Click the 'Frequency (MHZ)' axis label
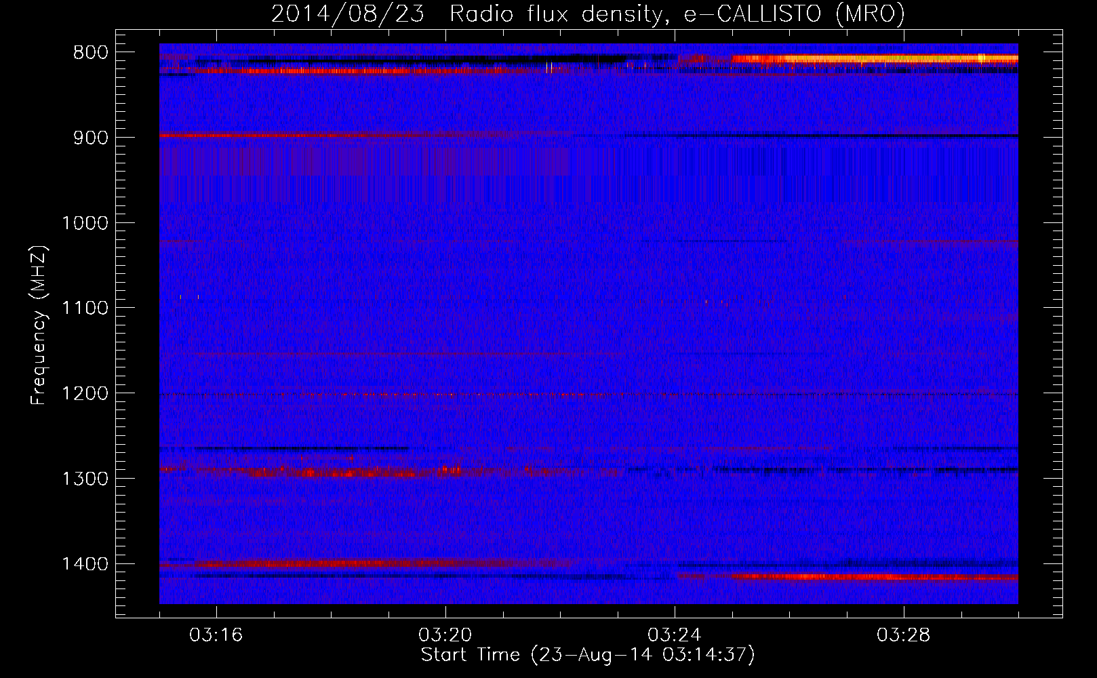The width and height of the screenshot is (1097, 678). click(x=39, y=325)
